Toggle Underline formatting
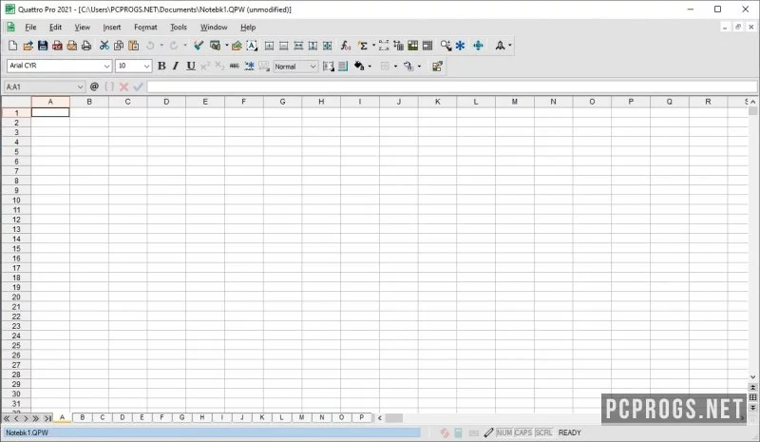 click(x=191, y=66)
